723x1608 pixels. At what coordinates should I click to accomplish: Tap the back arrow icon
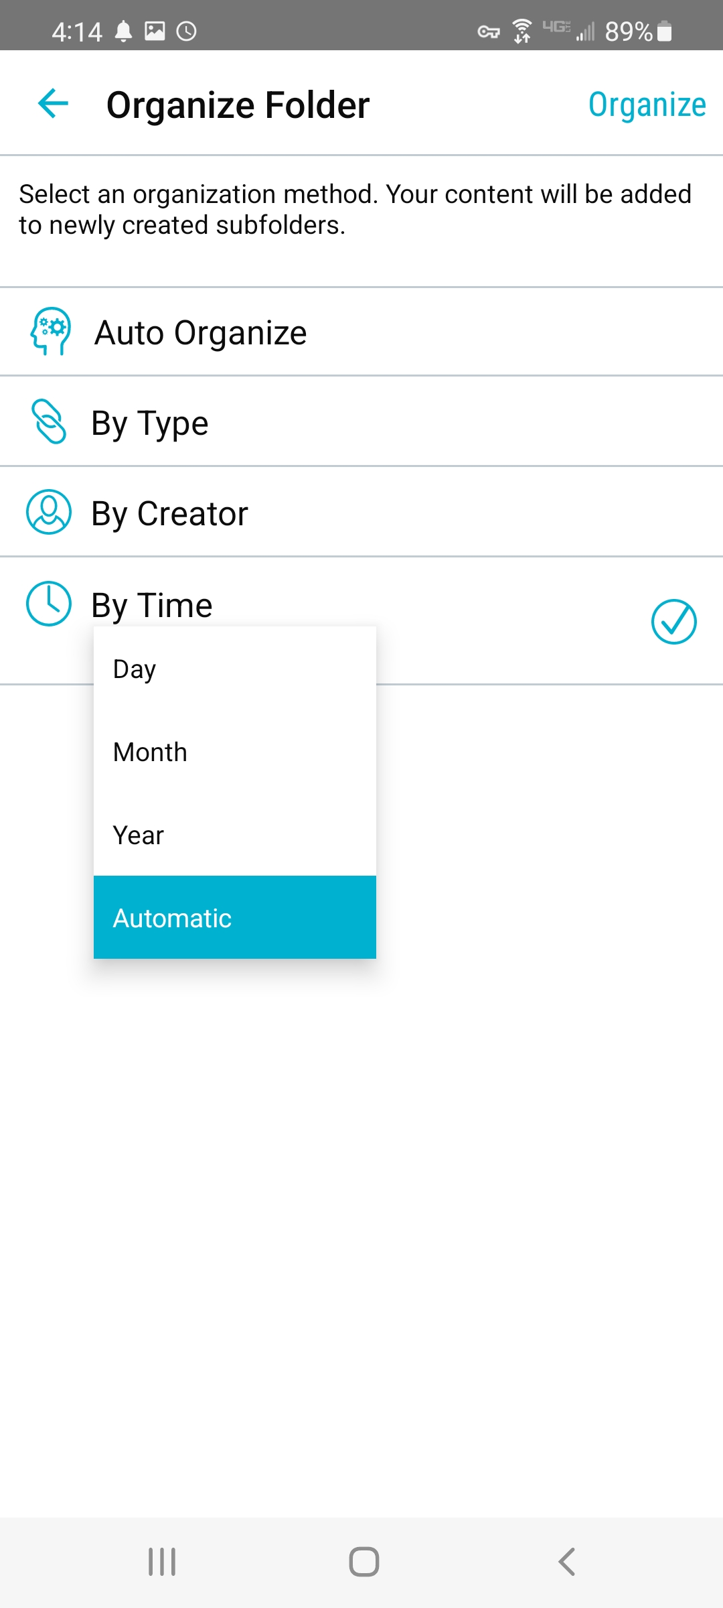54,104
